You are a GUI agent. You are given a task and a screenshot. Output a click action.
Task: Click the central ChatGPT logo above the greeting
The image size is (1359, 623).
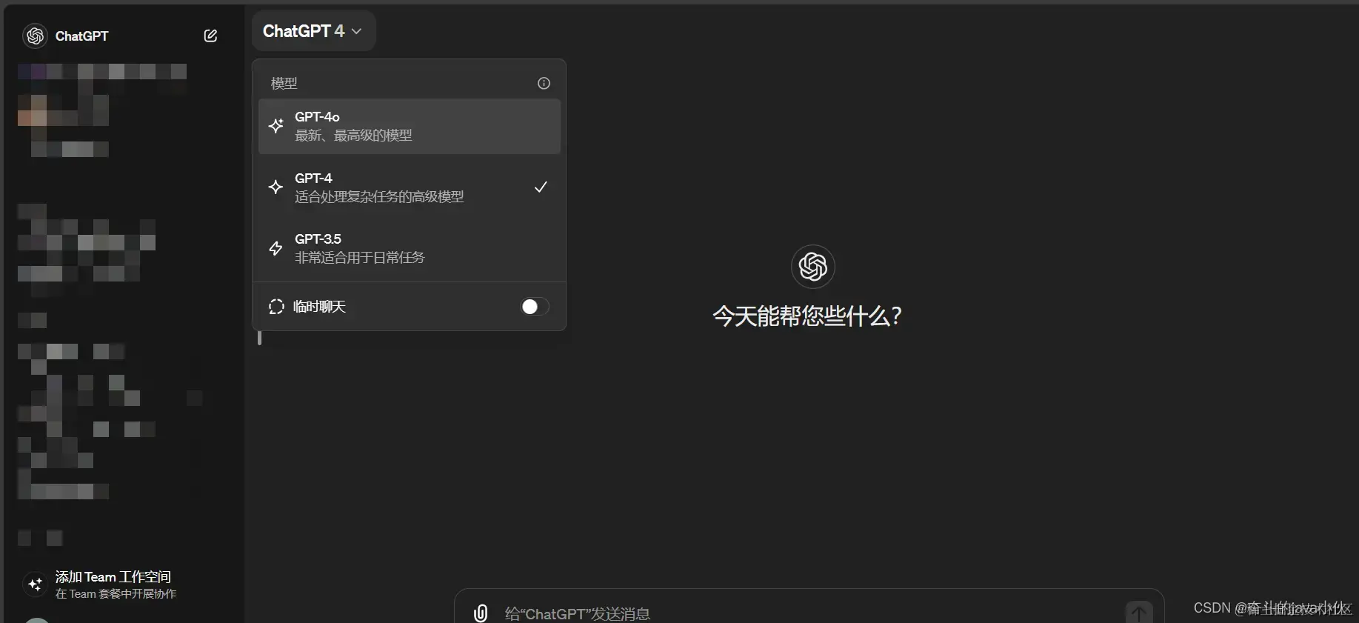(x=812, y=266)
